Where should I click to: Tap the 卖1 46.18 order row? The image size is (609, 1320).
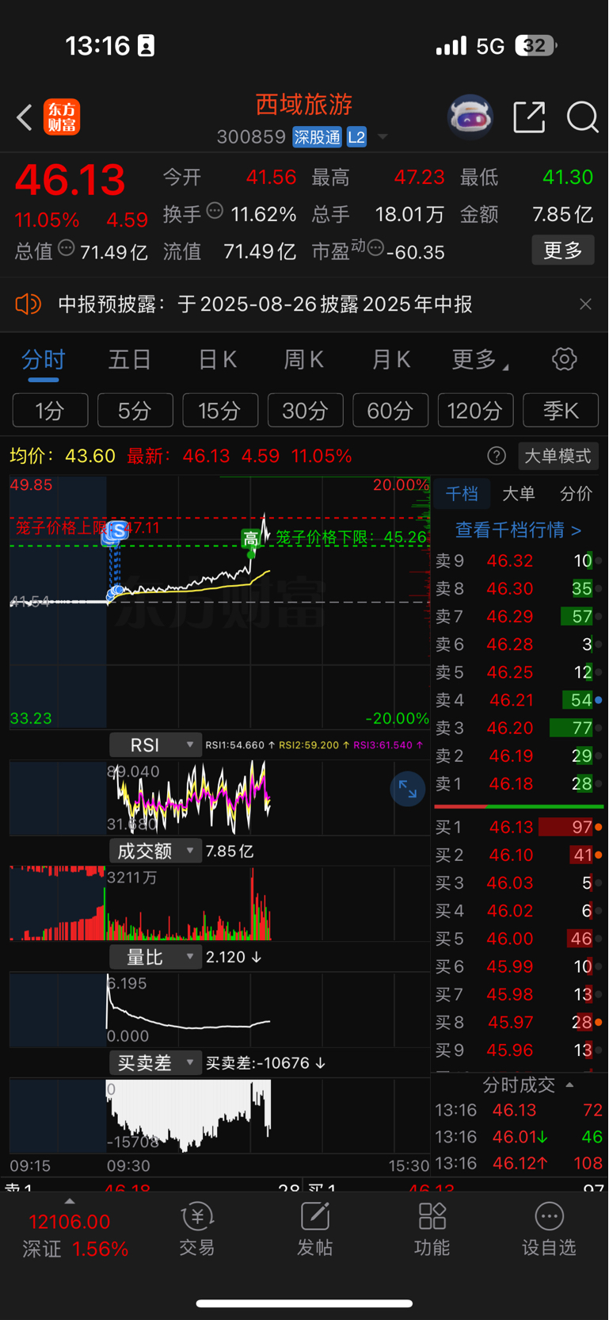click(x=519, y=784)
